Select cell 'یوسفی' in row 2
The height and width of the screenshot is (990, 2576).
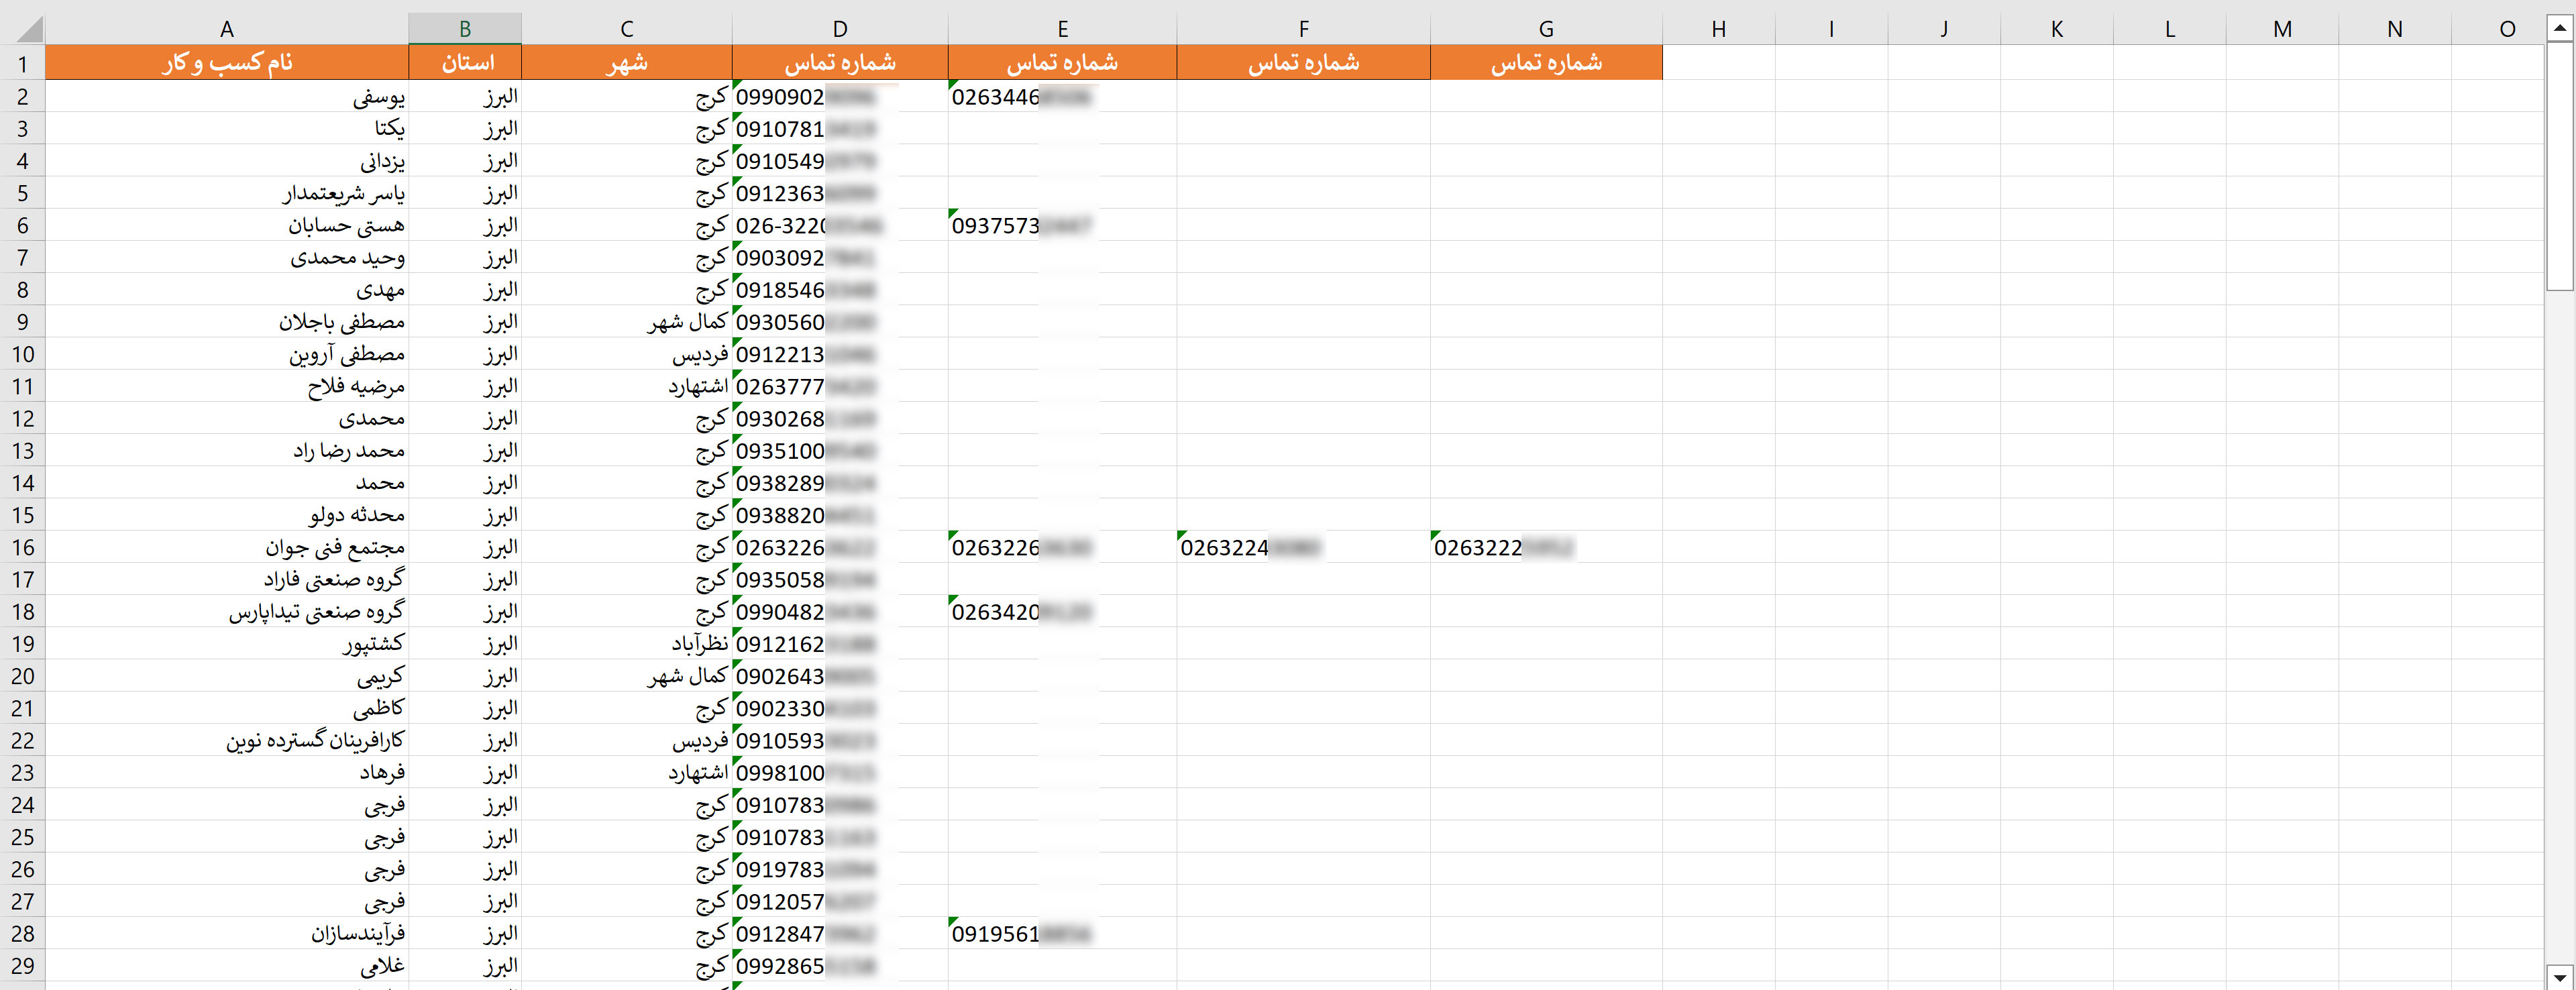227,97
